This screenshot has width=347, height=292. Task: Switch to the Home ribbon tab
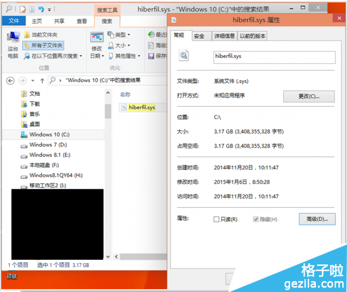[37, 21]
